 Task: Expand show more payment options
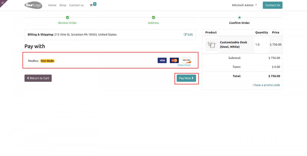tap(184, 65)
